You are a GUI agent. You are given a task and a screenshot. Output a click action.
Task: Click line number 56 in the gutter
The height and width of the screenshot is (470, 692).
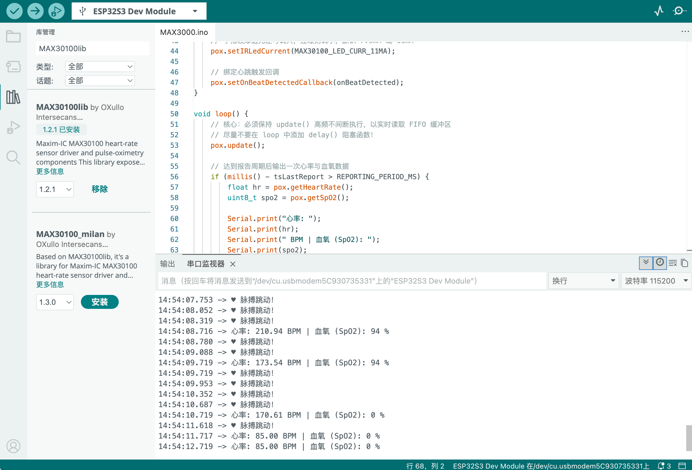point(174,177)
